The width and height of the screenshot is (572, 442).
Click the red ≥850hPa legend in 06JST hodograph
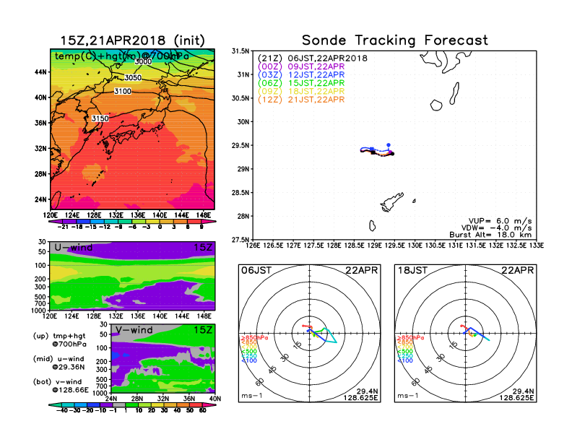254,338
